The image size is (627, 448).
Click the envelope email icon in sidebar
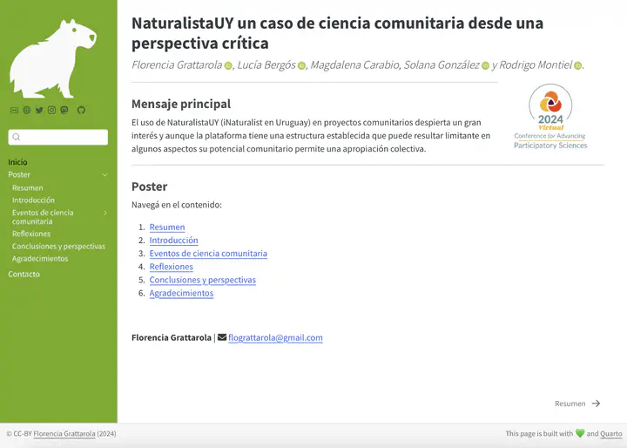[x=15, y=110]
